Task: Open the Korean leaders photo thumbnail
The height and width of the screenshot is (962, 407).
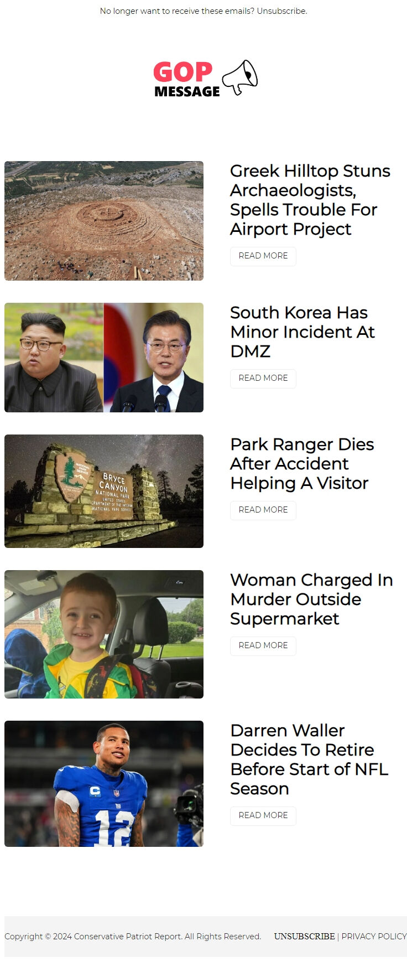Action: pos(104,358)
